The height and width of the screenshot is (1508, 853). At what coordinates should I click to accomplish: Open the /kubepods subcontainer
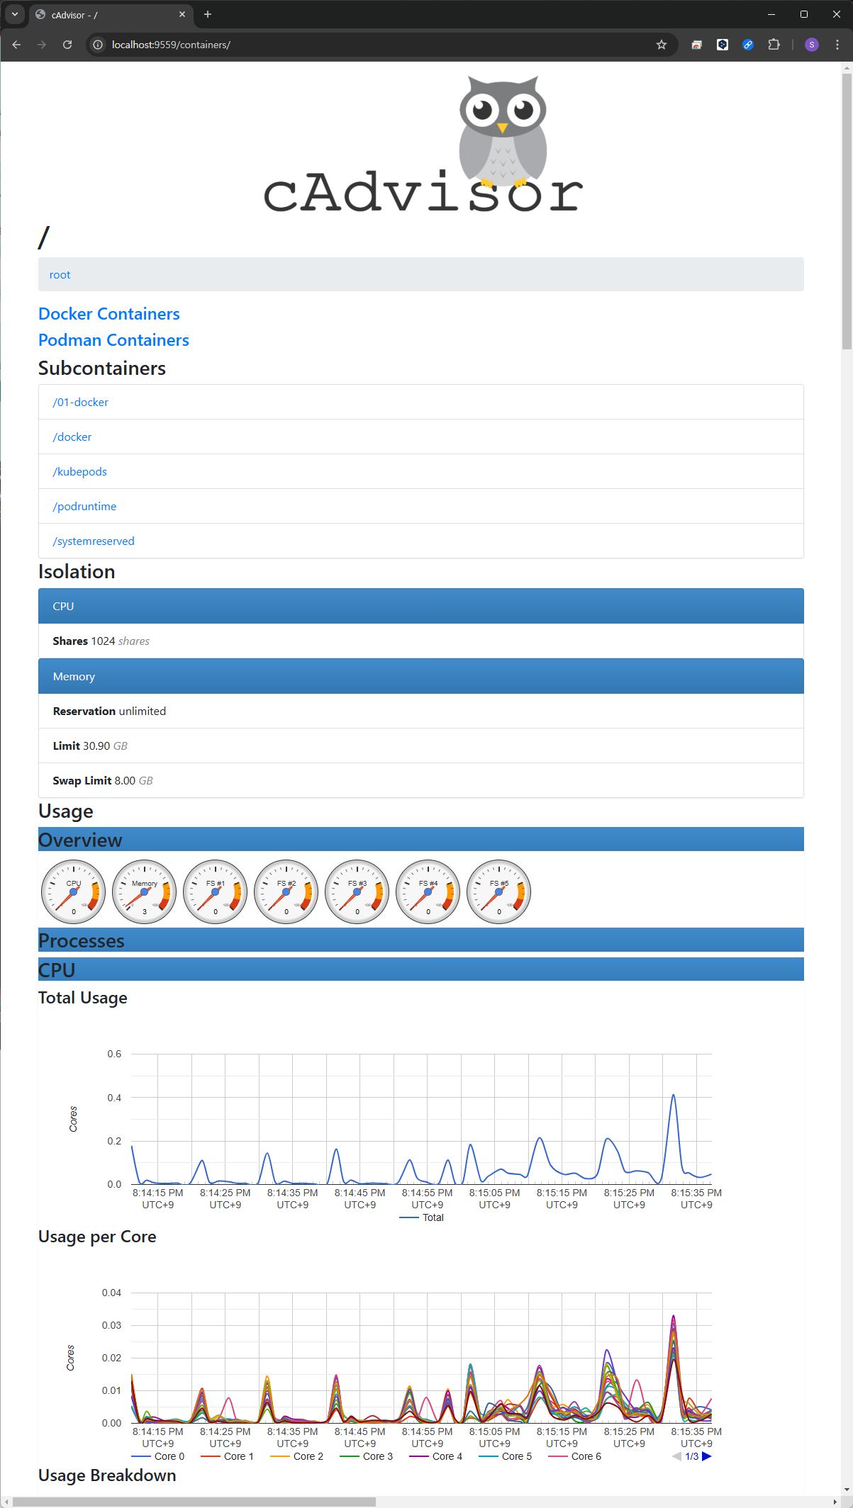coord(79,472)
